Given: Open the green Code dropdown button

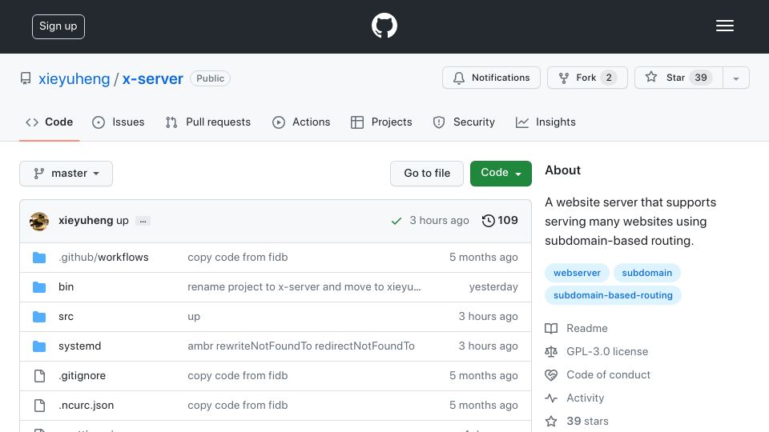Looking at the screenshot, I should [x=501, y=174].
